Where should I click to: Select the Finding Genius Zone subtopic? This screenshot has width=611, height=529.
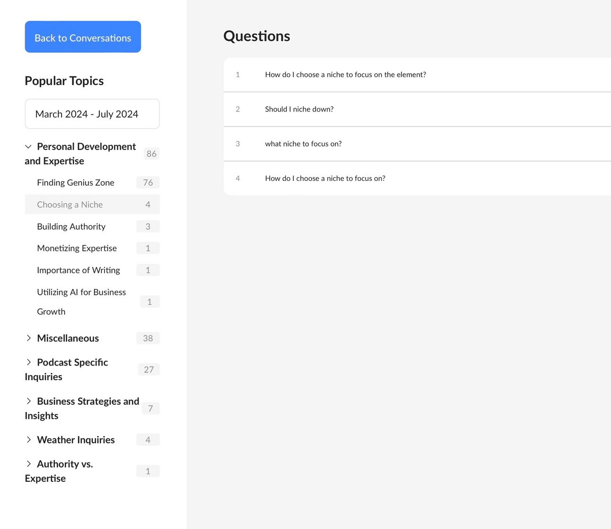[x=92, y=183]
